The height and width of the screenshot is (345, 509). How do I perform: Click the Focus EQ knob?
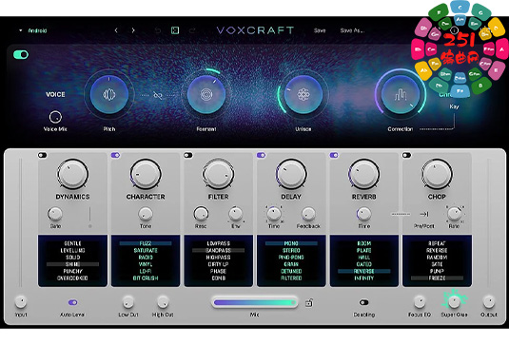420,302
